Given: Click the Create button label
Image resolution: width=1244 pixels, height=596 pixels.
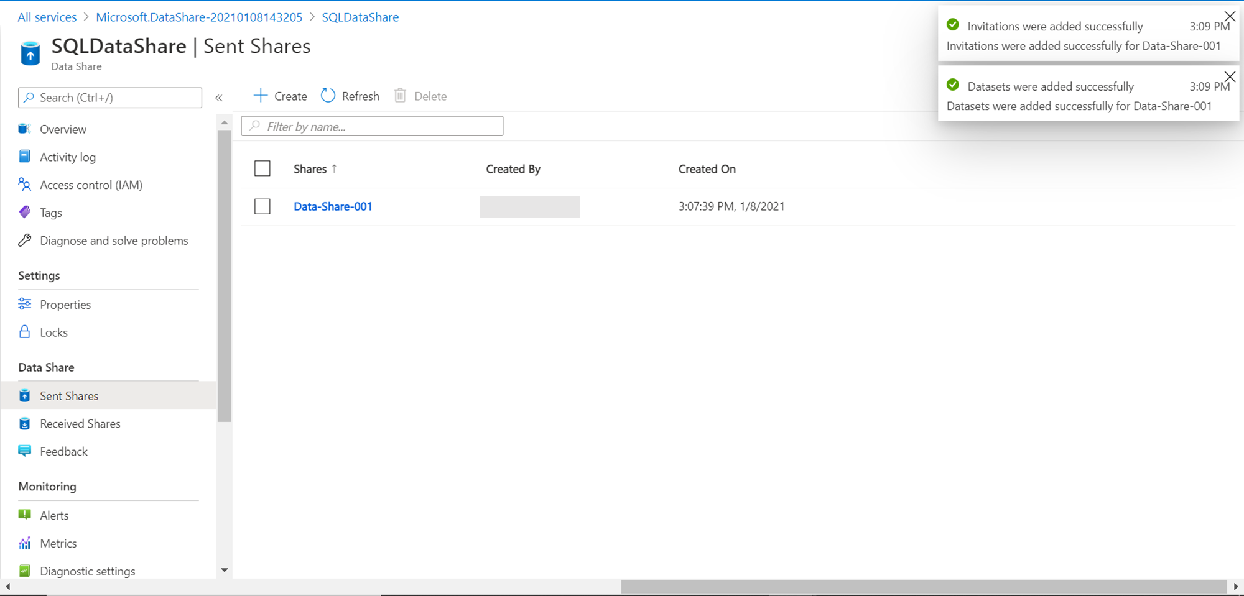Looking at the screenshot, I should [290, 96].
